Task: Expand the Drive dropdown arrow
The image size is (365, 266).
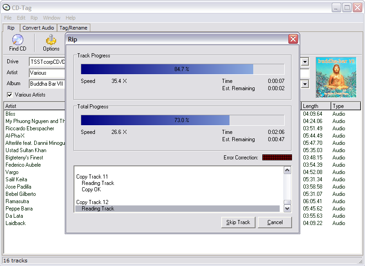Action: 305,61
